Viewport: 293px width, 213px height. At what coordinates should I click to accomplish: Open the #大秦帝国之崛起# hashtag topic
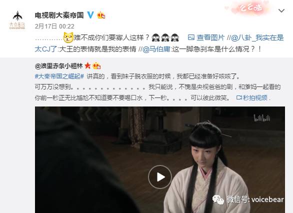tap(59, 76)
